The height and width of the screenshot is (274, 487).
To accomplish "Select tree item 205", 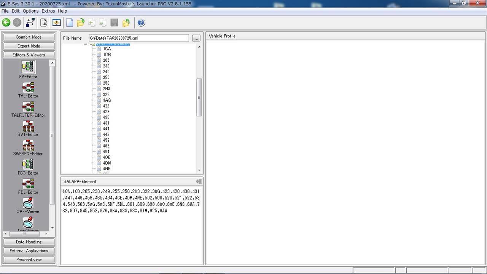I will [106, 60].
